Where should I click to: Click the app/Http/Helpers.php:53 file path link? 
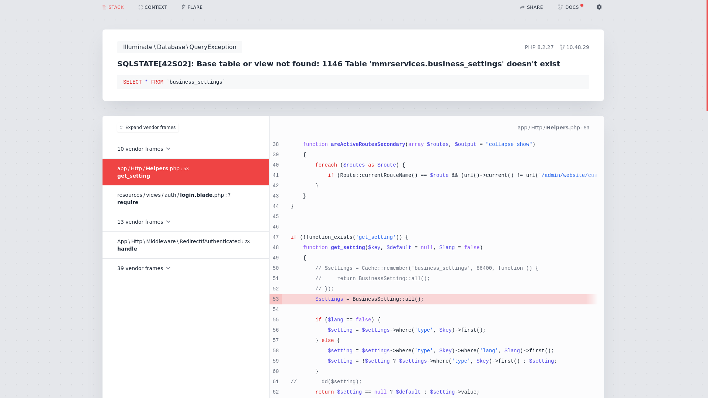click(553, 128)
